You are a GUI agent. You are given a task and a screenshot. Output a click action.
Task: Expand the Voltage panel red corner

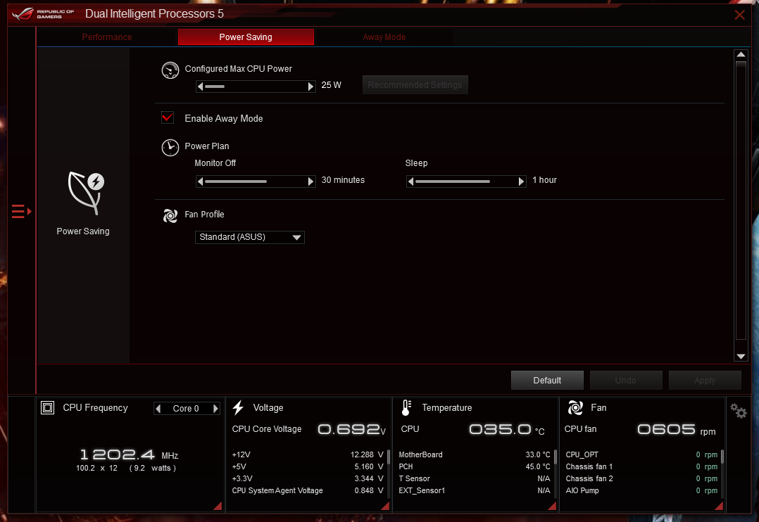coord(385,506)
